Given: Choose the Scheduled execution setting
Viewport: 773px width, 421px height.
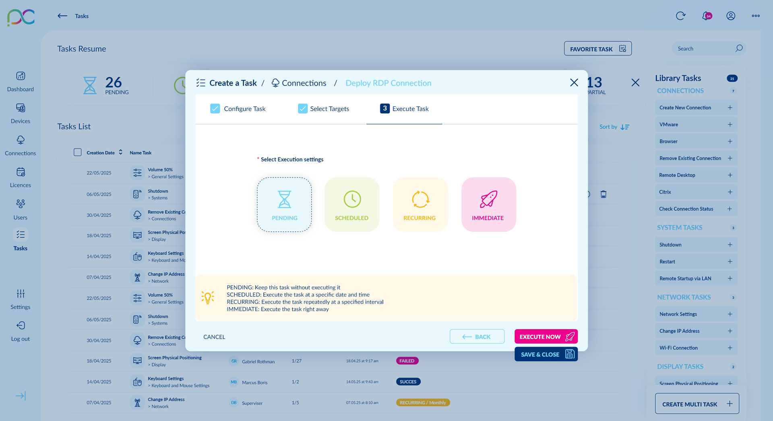Looking at the screenshot, I should pos(352,204).
